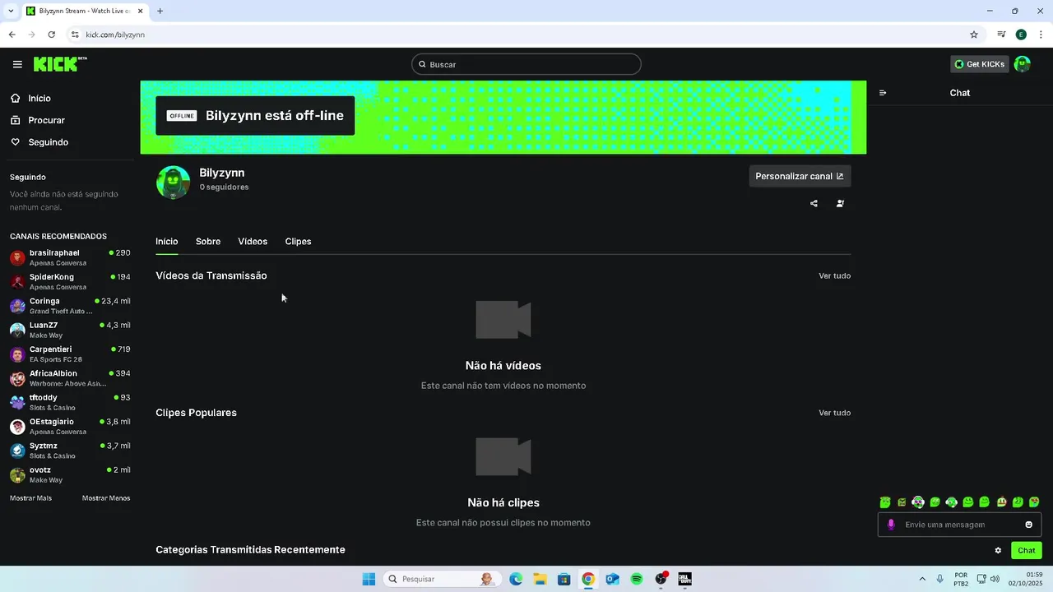This screenshot has width=1053, height=592.
Task: Switch to the Vídeos tab
Action: tap(253, 242)
